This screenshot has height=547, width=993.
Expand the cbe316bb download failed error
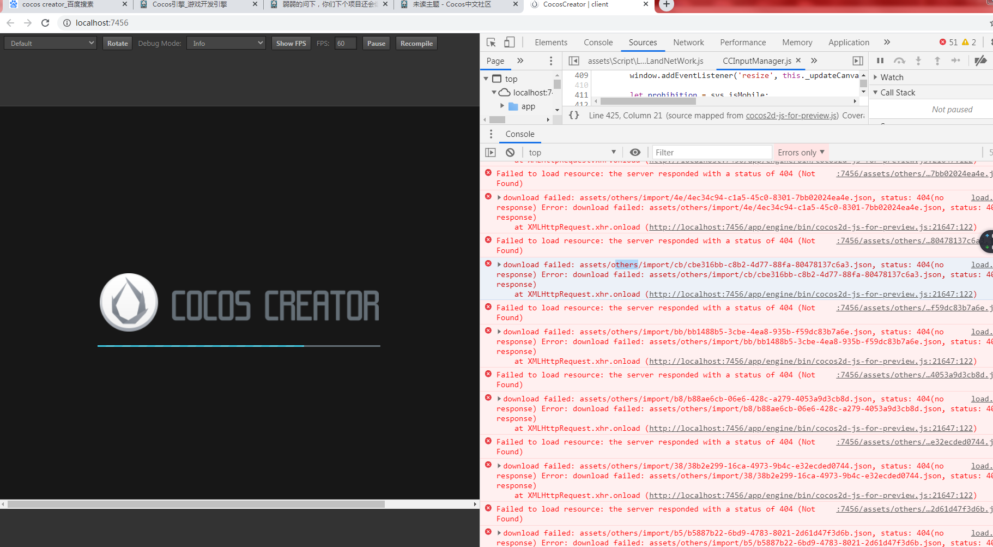click(499, 265)
